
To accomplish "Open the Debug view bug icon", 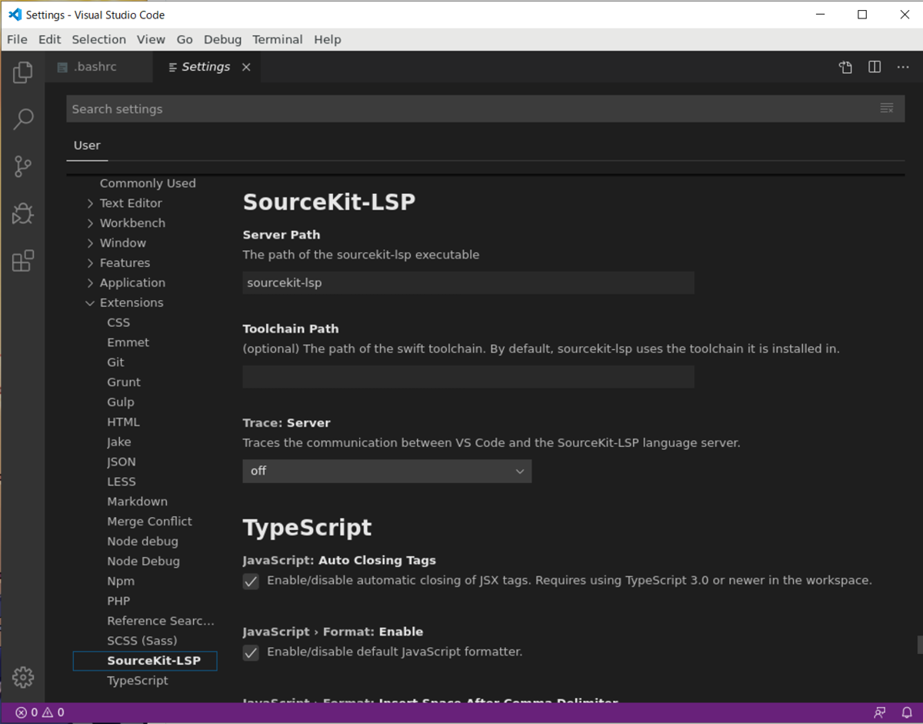I will 23,213.
